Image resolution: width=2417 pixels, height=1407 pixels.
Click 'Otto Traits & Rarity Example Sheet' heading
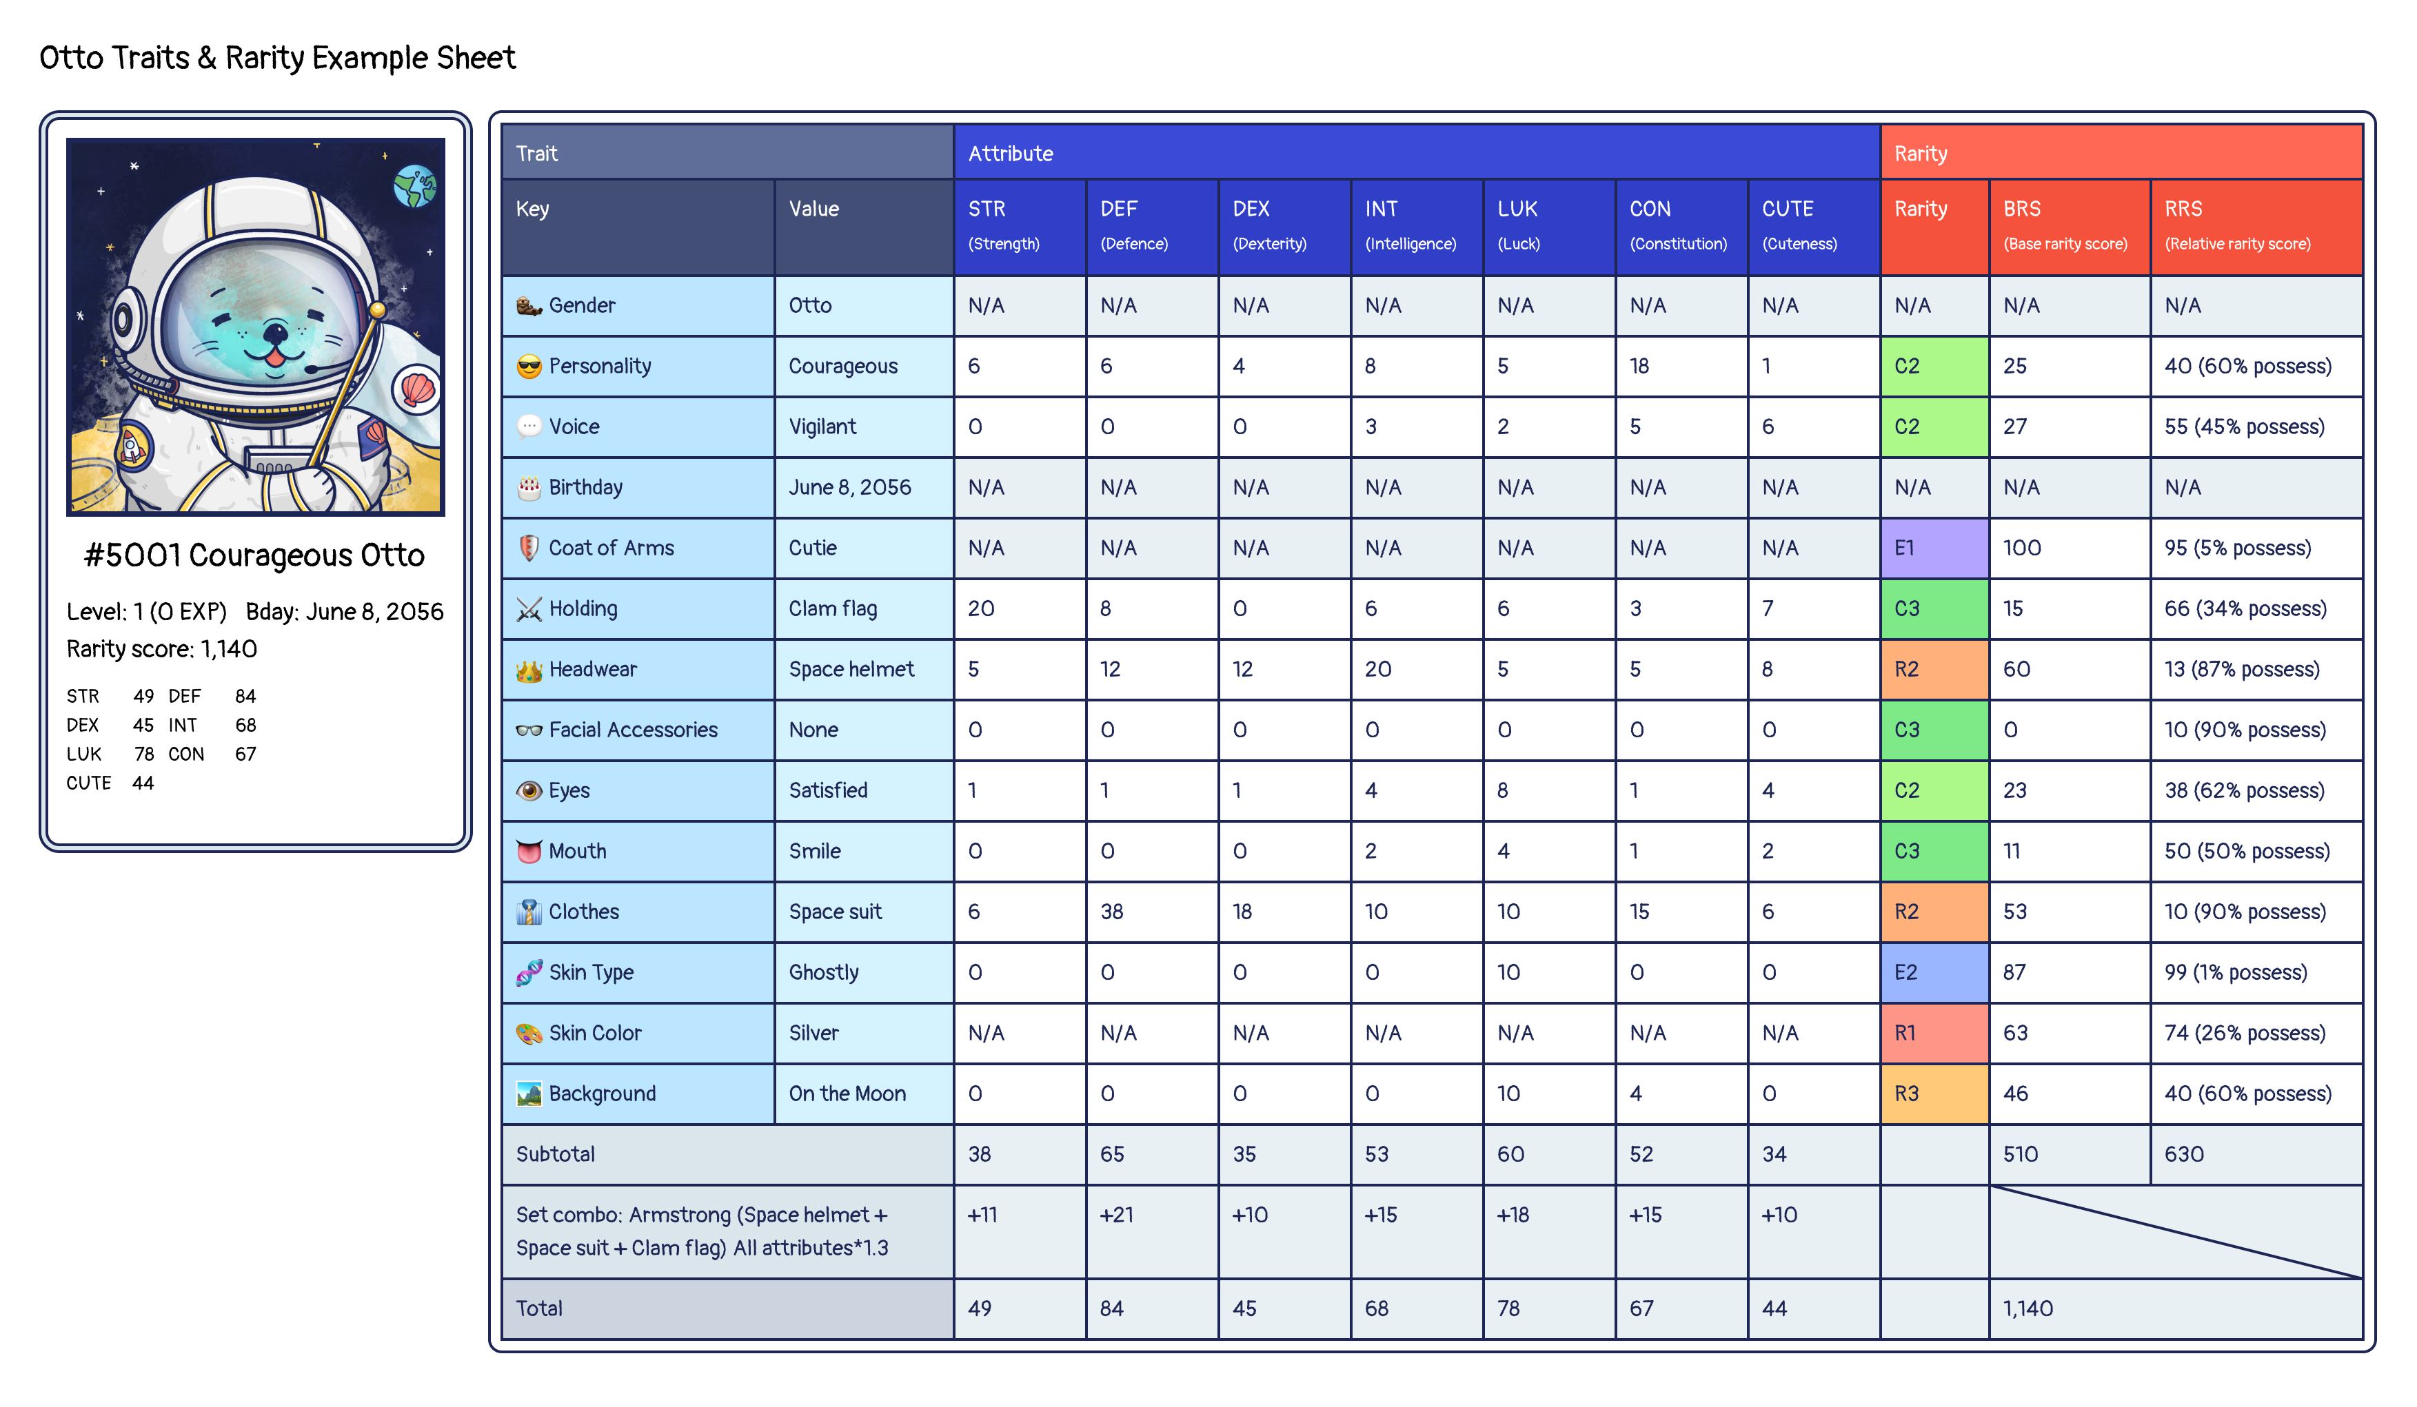[277, 57]
